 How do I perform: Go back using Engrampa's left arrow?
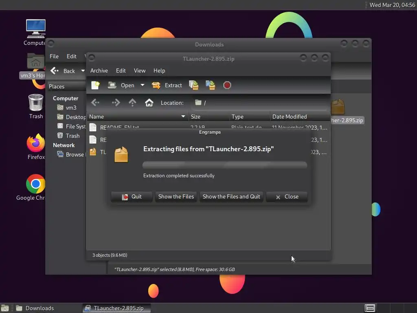click(x=95, y=102)
